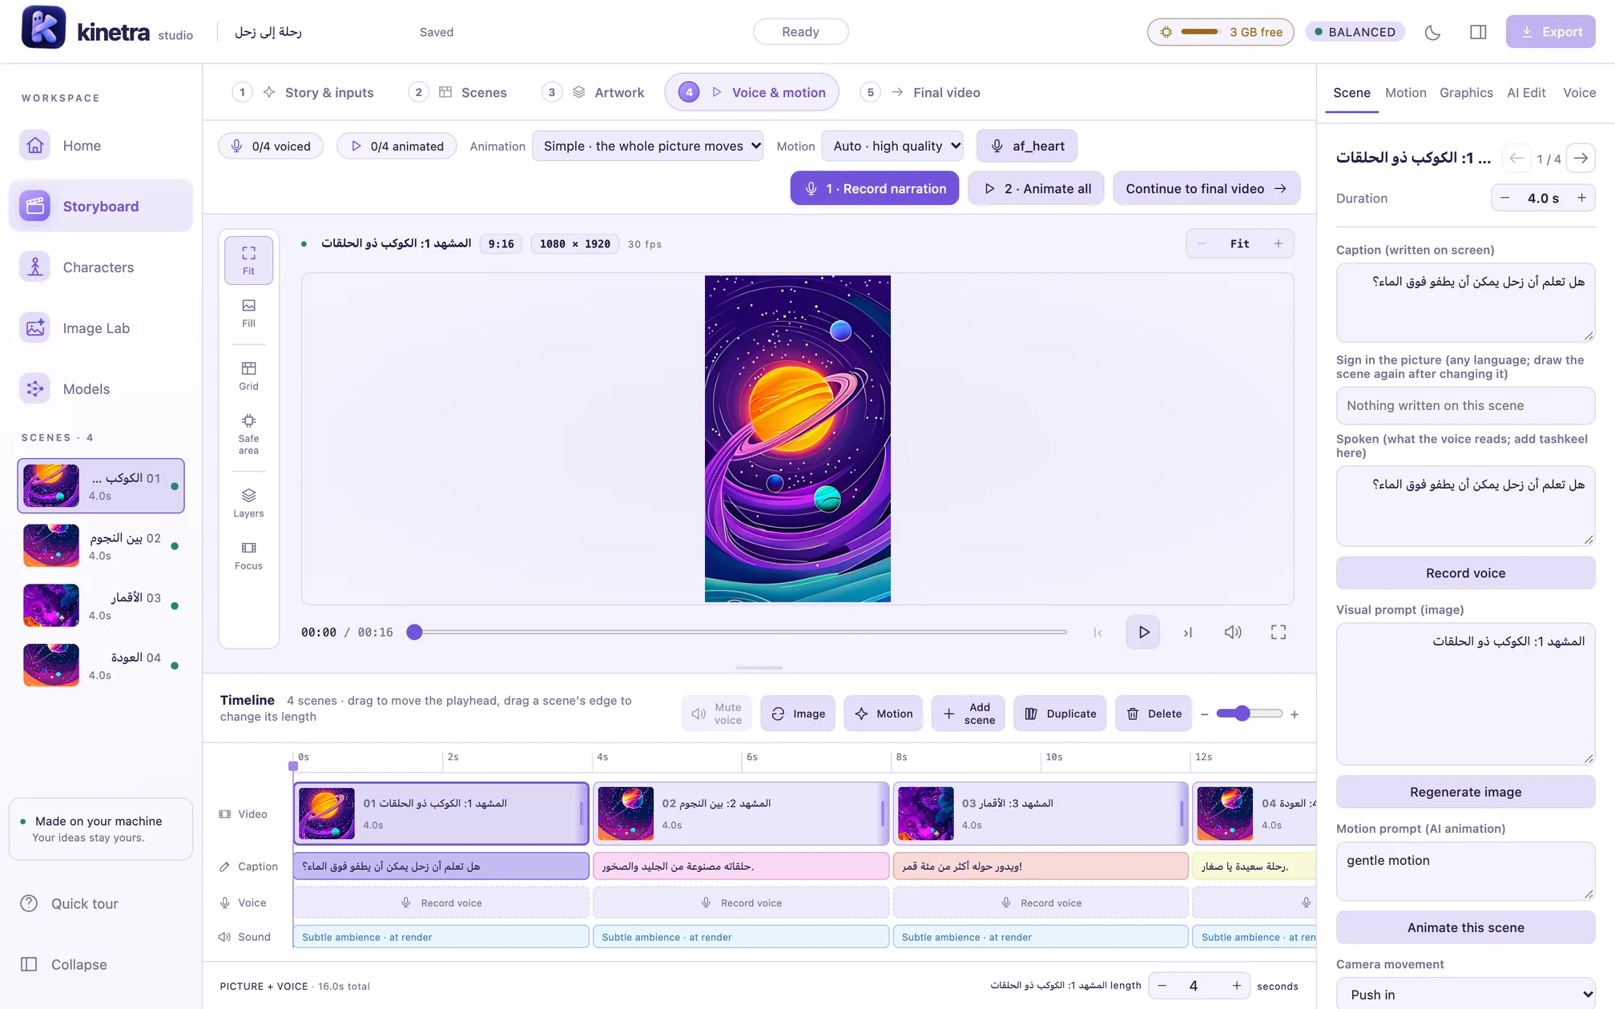1615x1009 pixels.
Task: Click the preview playback scrubber handle
Action: [x=414, y=633]
